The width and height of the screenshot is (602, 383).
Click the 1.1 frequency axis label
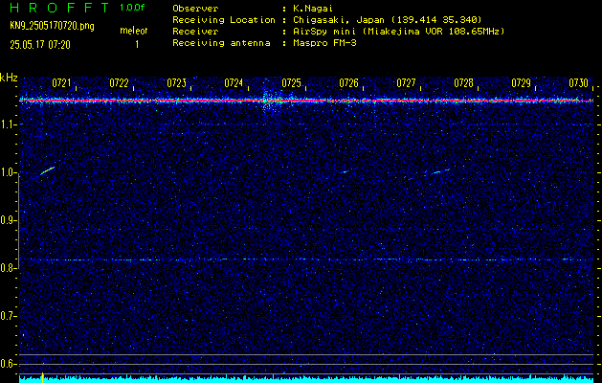(x=8, y=124)
